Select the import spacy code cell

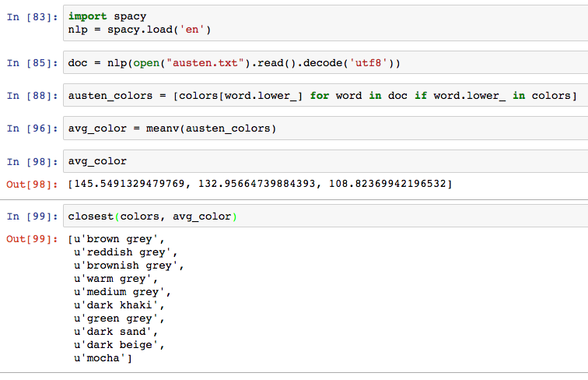tap(325, 23)
